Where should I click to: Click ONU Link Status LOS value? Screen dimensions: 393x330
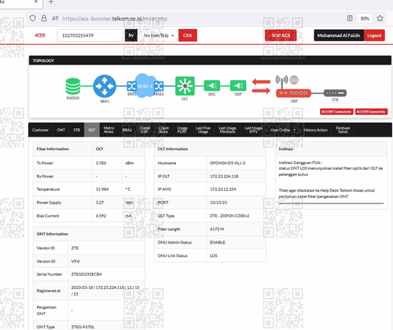point(214,255)
